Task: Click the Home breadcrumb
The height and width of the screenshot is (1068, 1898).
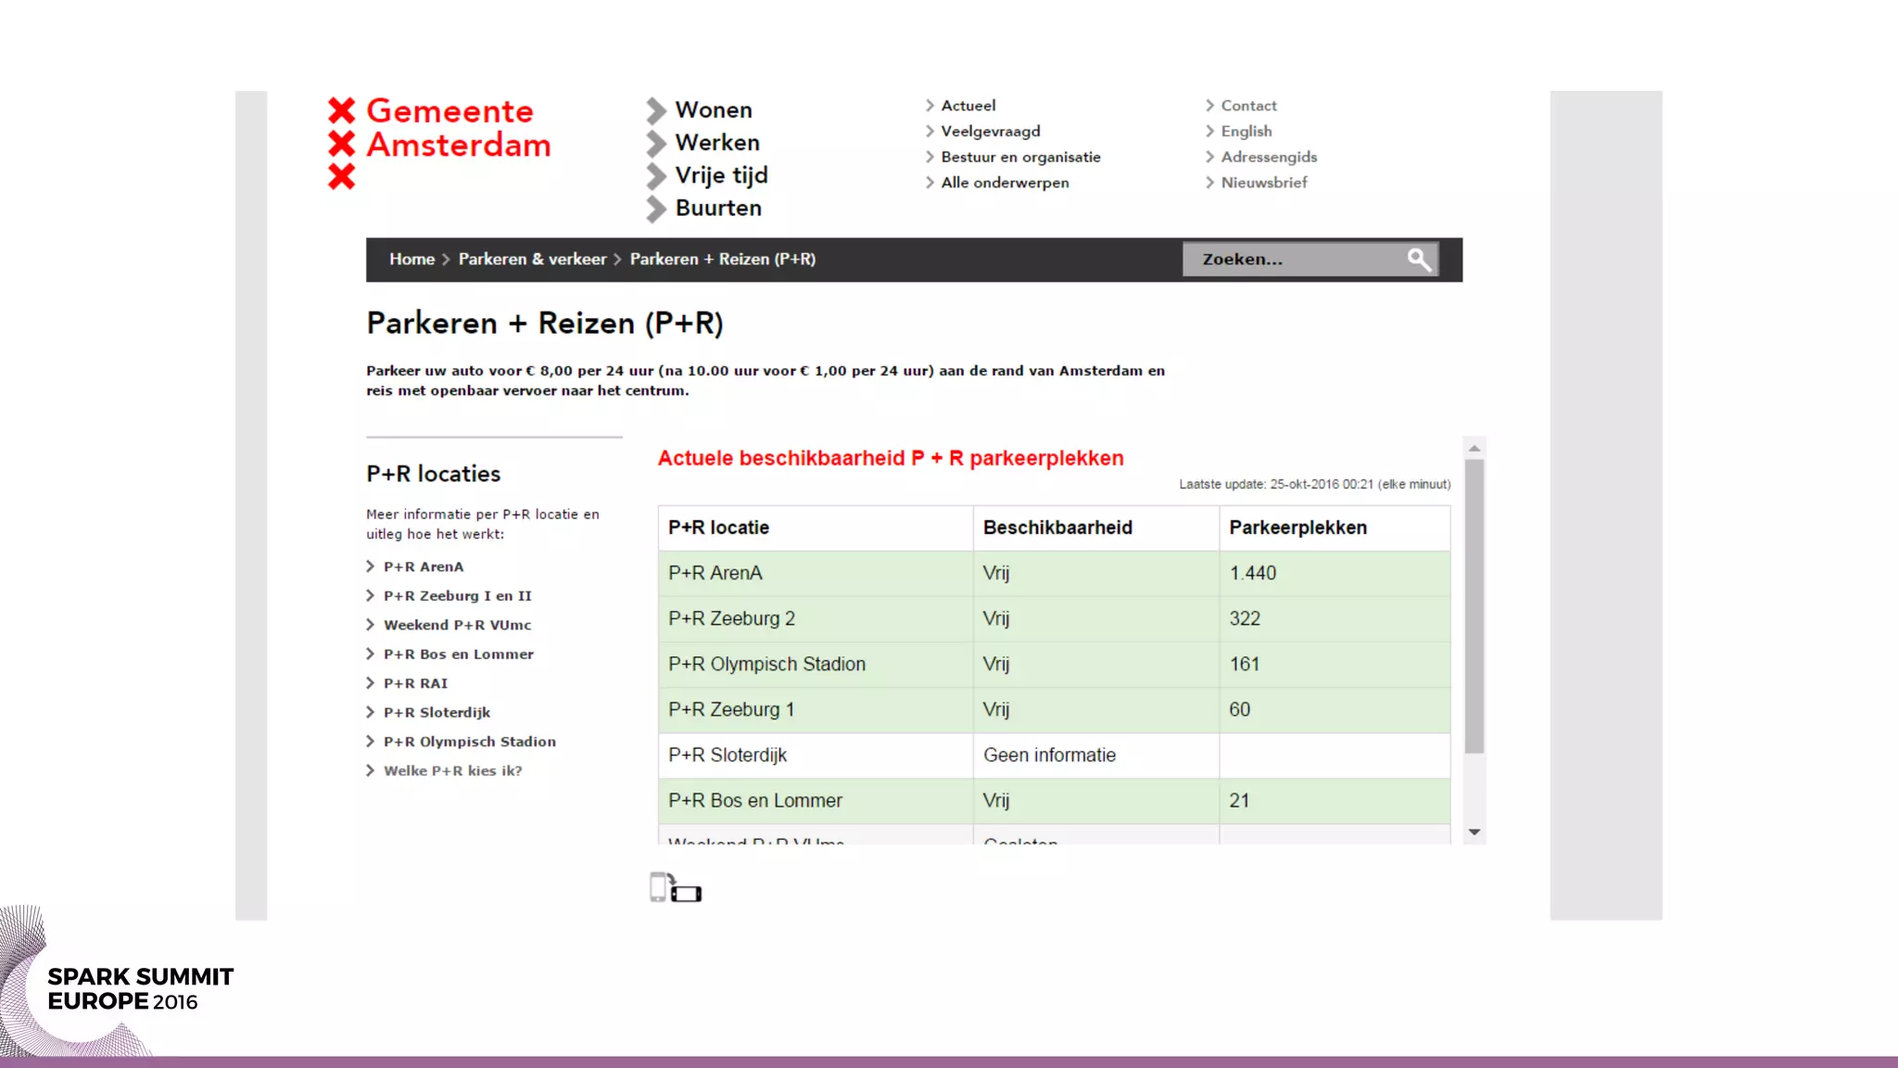Action: 411,260
